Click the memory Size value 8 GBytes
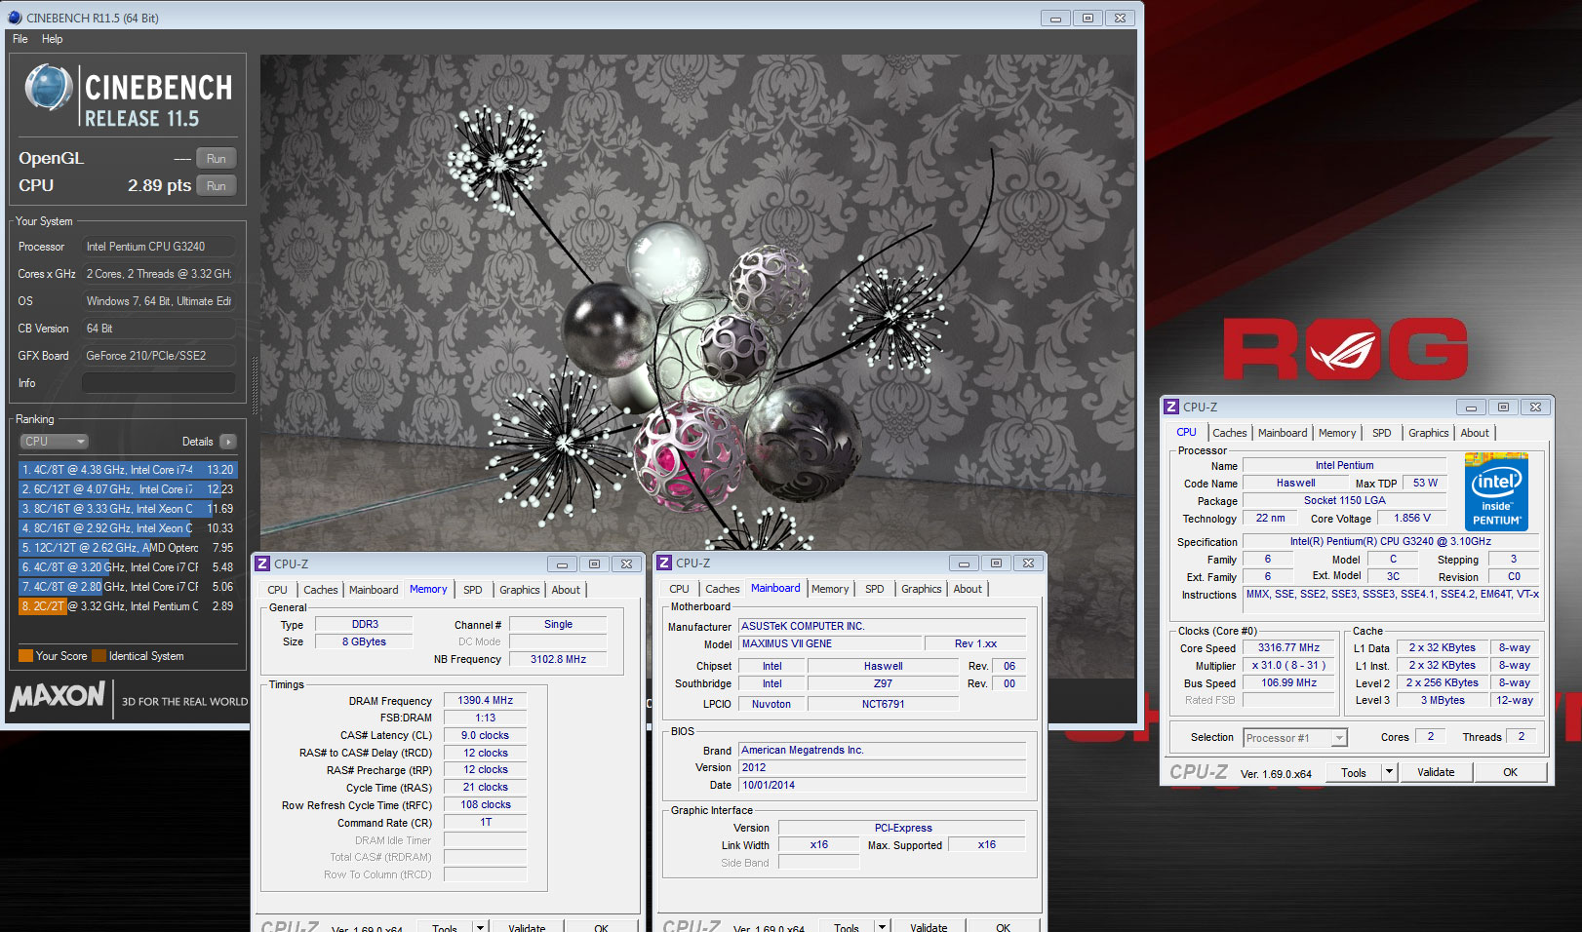 tap(364, 641)
